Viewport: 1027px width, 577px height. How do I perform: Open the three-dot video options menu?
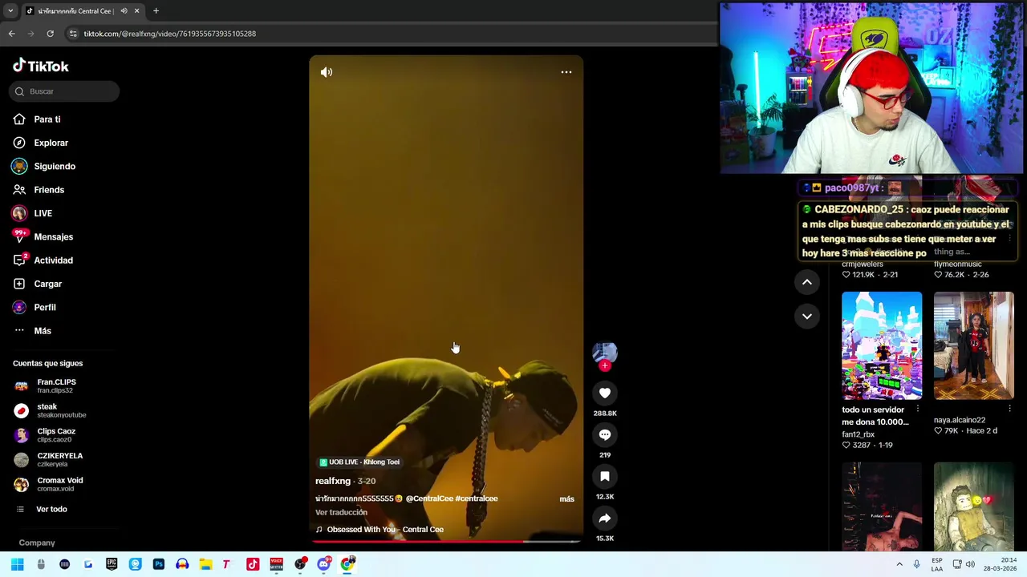pyautogui.click(x=566, y=72)
